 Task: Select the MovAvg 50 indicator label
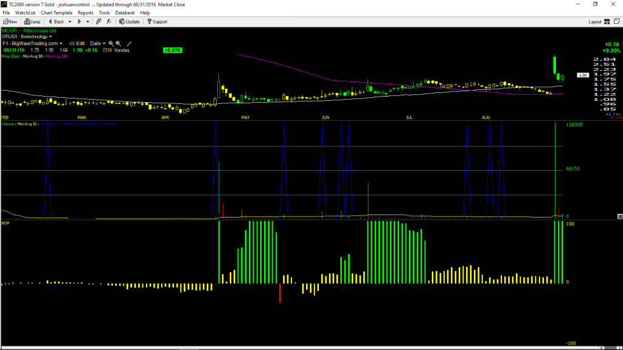click(x=33, y=57)
